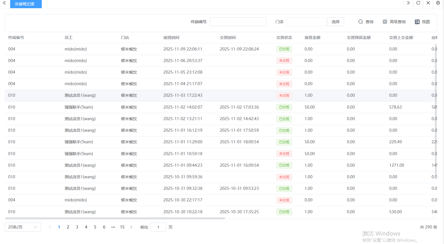Click the 终端编号 input field
Screen dimensions: 444x244
coord(238,22)
